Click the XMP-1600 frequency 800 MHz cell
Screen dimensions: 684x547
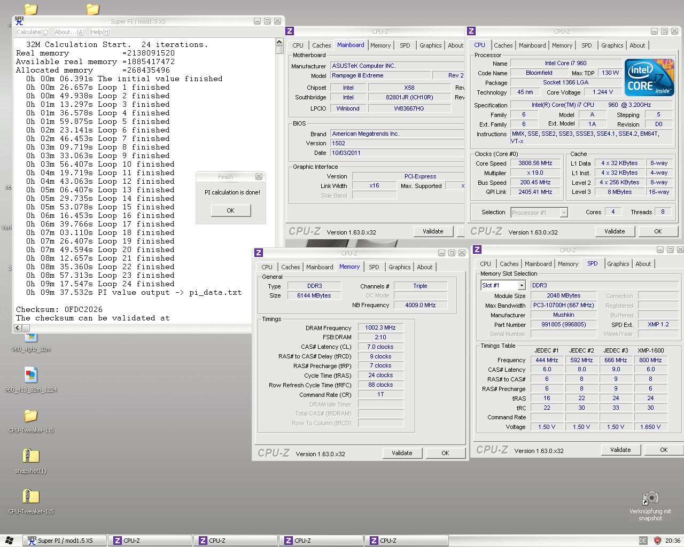coord(651,361)
